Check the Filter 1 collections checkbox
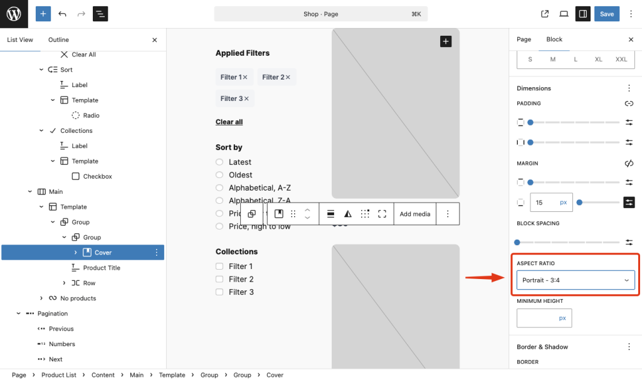 [219, 267]
